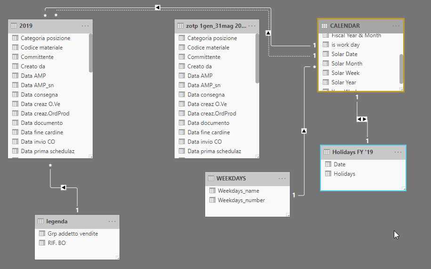Open the CALENDAR table's ellipsis menu

[396, 26]
